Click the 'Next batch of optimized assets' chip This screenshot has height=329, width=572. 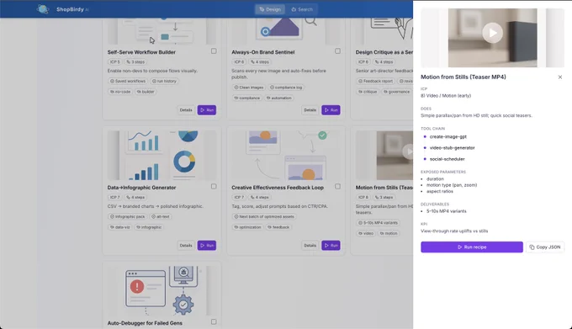click(264, 216)
